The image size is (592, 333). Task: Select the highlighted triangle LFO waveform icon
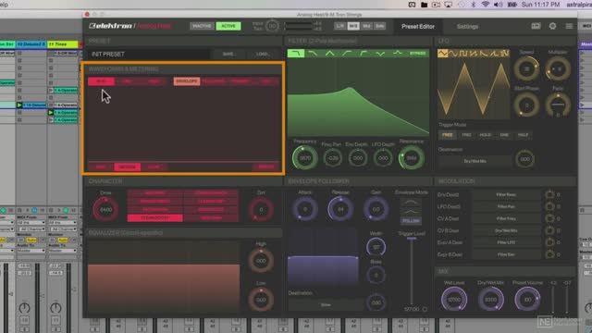(442, 54)
